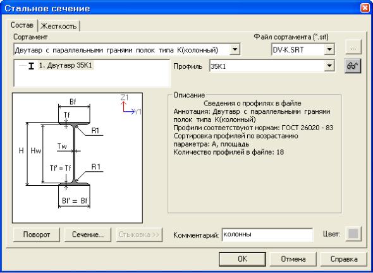The height and width of the screenshot is (273, 373).
Task: Click the text ГОСТ 26020 - 83 line
Action: pos(254,128)
